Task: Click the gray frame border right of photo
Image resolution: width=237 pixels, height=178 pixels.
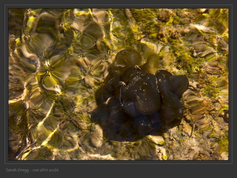Action: coord(230,84)
